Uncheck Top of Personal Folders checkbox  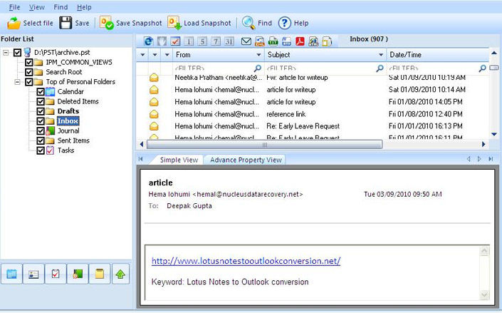click(28, 82)
